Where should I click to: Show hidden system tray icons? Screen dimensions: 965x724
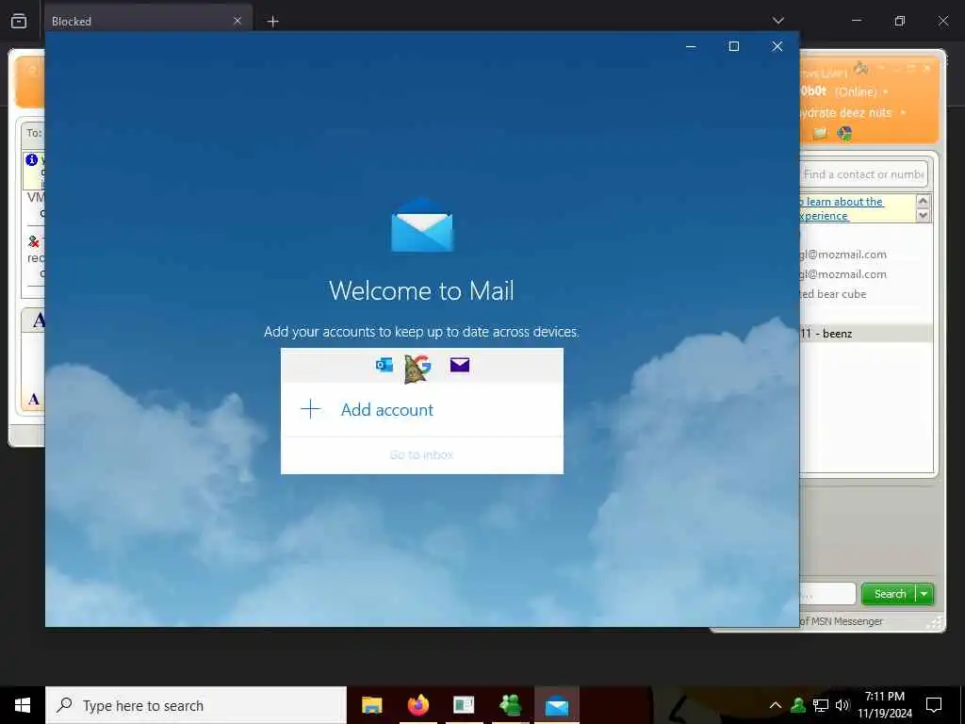(776, 705)
